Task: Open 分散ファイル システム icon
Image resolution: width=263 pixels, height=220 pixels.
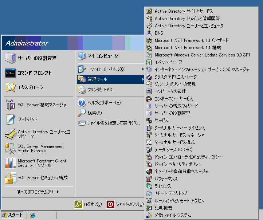Action: [149, 215]
